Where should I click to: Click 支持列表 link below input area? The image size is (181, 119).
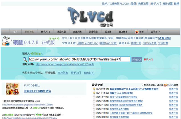[x=63, y=73]
